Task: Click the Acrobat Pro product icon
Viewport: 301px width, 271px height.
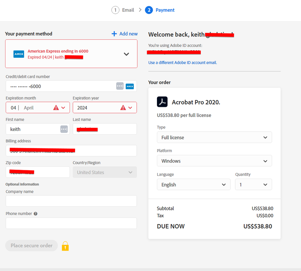Action: pos(162,102)
